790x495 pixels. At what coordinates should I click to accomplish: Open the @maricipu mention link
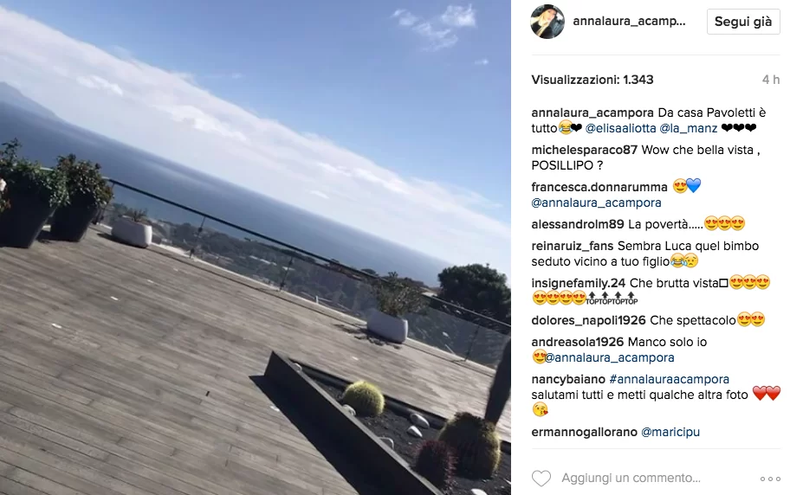point(670,432)
